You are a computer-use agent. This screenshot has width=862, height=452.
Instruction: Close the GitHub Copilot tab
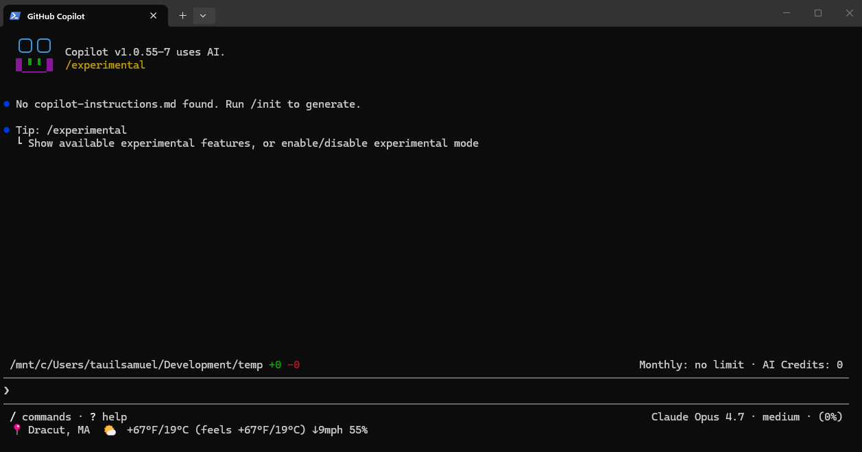pos(153,16)
